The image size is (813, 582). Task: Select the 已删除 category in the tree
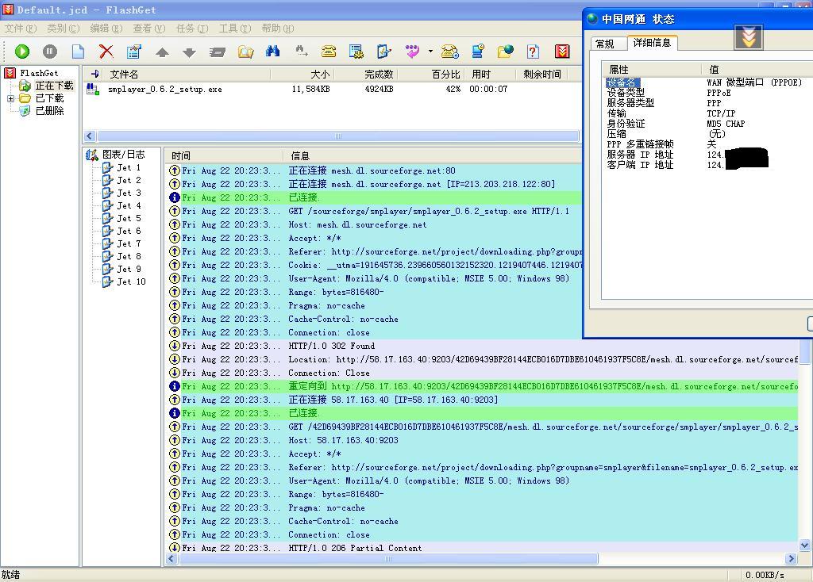49,111
